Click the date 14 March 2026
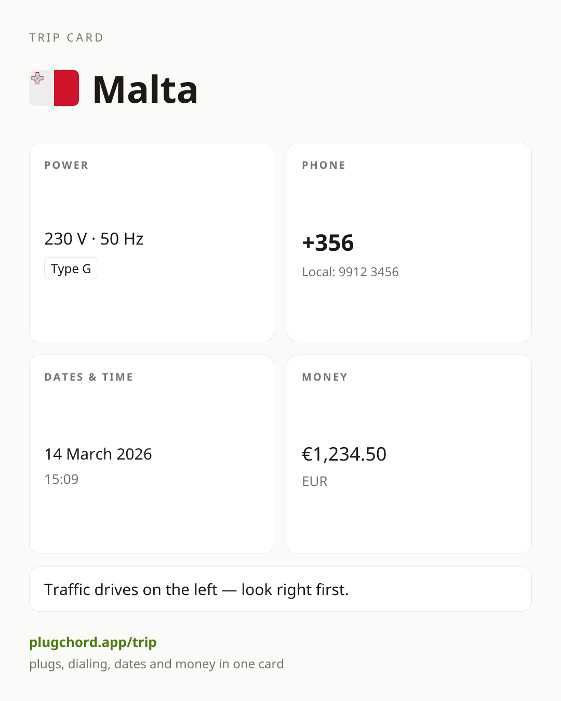This screenshot has width=561, height=701. pos(98,454)
